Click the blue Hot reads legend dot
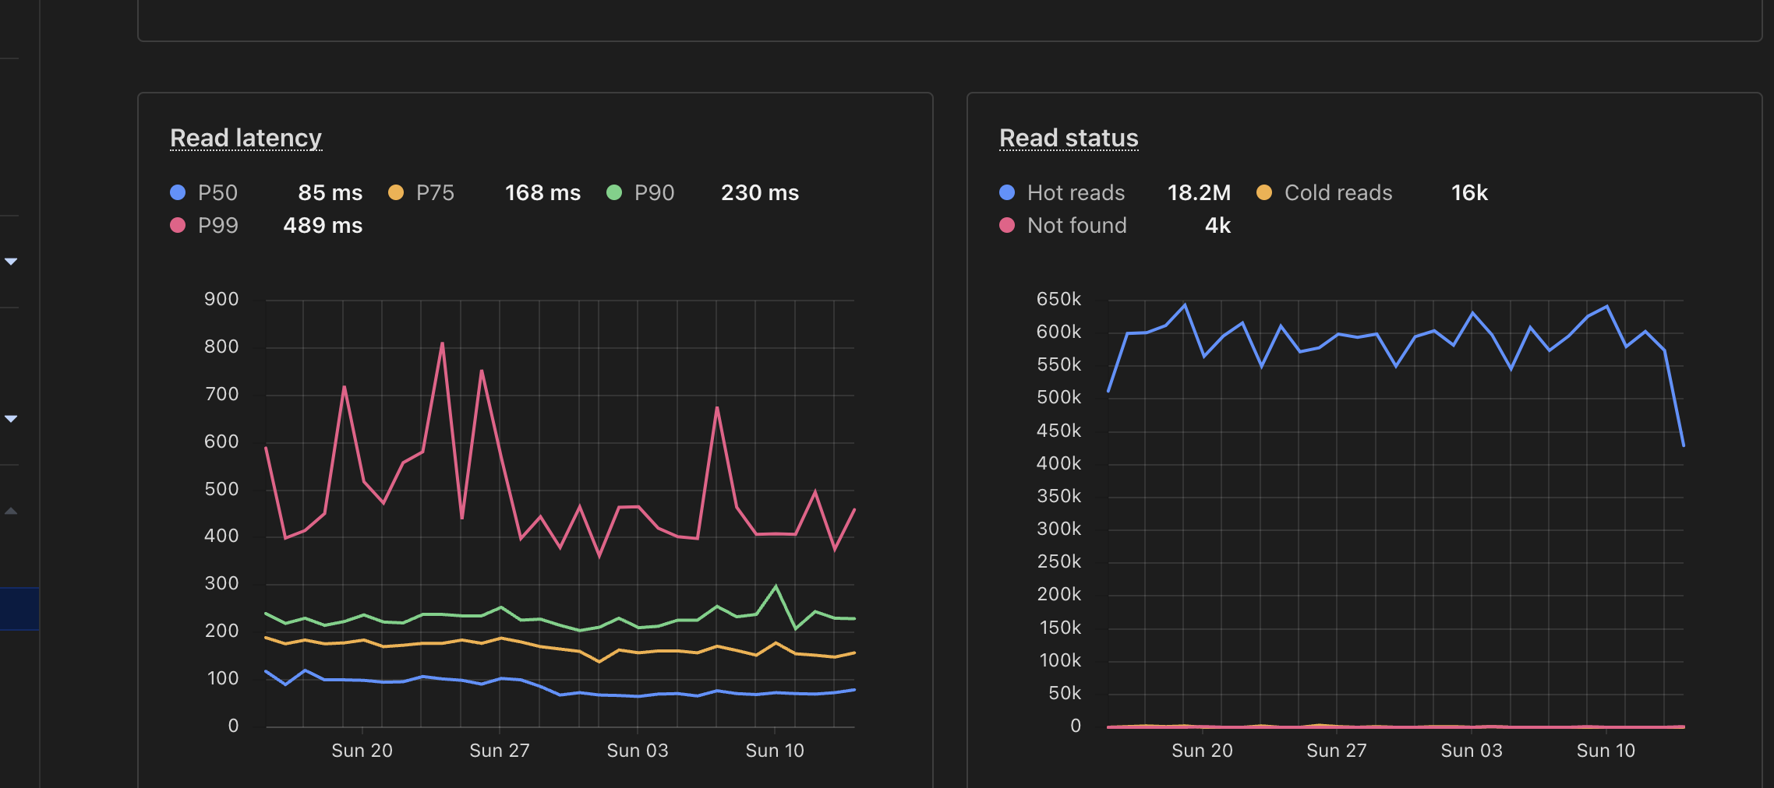The image size is (1774, 788). pos(1006,192)
